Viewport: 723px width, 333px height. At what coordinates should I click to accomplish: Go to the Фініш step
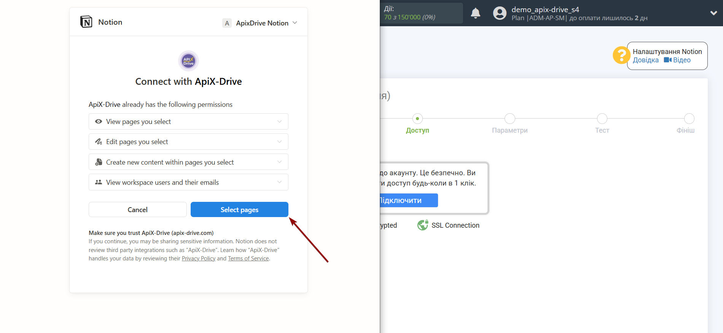[685, 130]
